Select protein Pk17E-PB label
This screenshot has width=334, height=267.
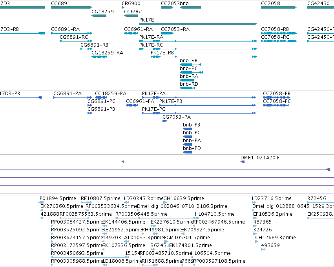click(x=171, y=101)
